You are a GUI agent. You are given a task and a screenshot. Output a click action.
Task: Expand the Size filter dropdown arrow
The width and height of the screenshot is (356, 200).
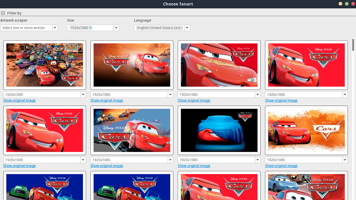(116, 28)
